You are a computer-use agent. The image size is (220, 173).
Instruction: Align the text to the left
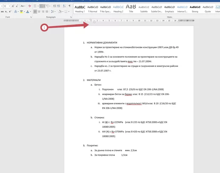[35, 12]
